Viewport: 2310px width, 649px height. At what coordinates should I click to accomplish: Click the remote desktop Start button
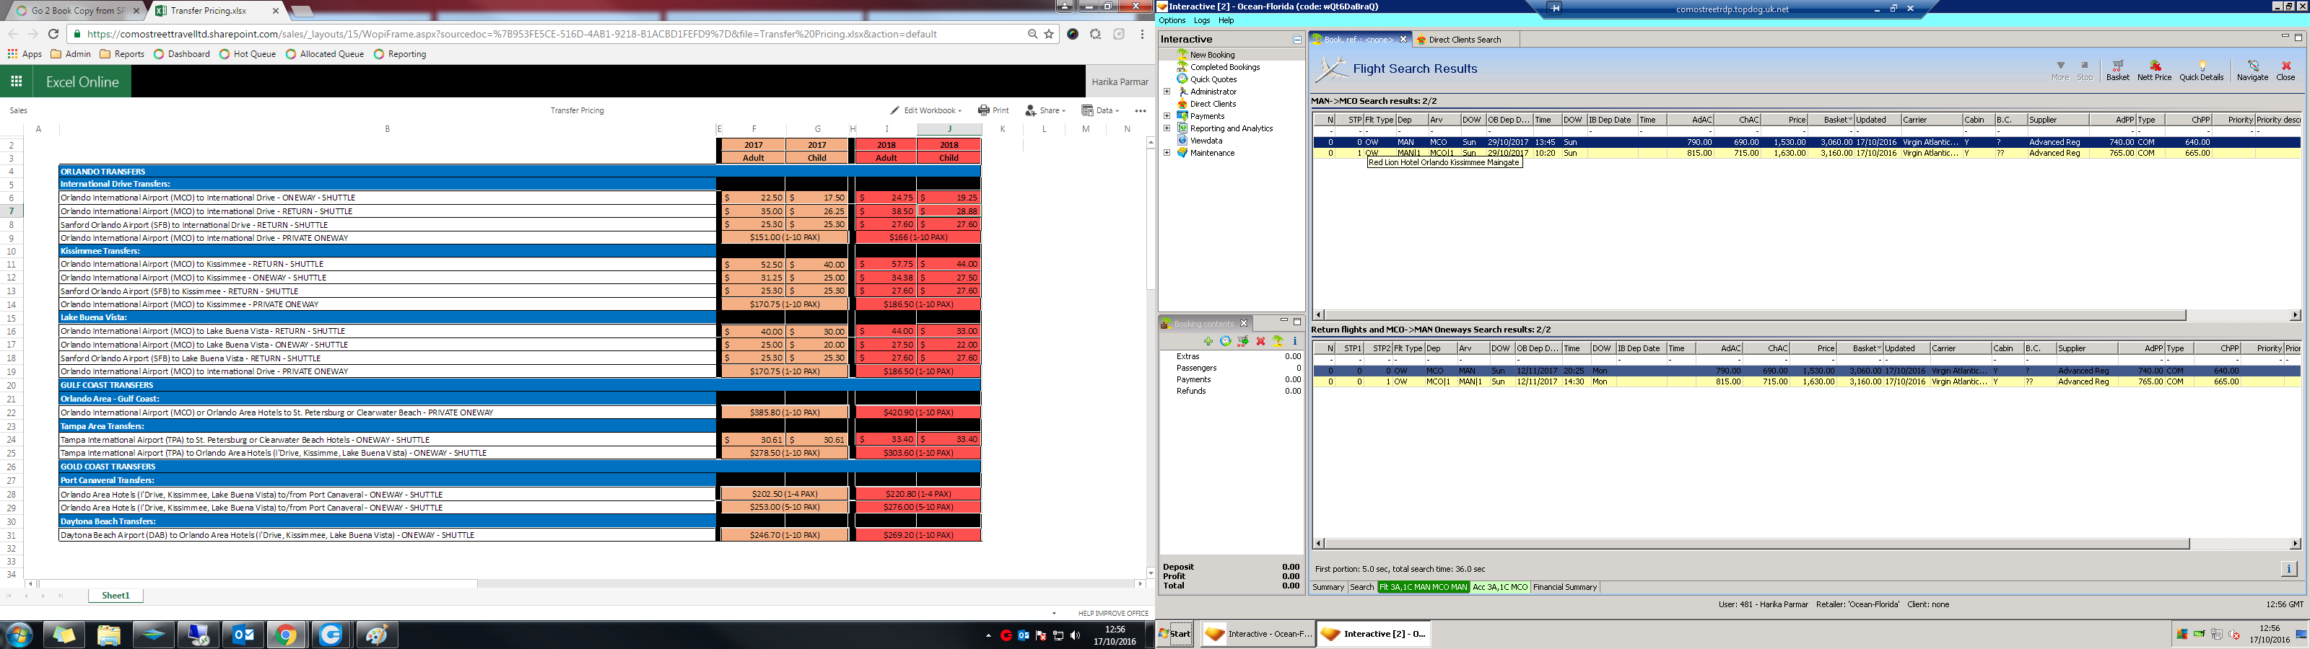point(1174,634)
